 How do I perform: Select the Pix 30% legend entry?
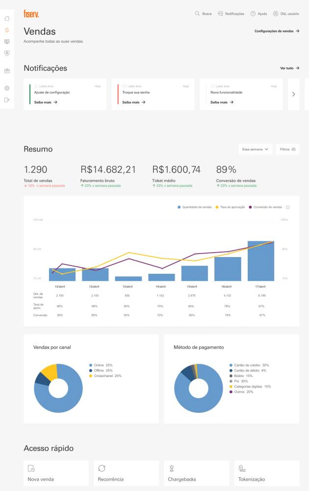(x=239, y=381)
